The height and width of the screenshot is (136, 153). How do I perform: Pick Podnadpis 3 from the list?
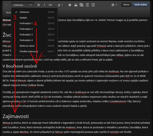click(x=26, y=34)
